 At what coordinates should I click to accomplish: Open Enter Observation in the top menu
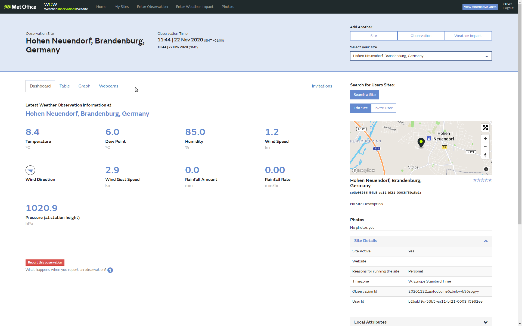[152, 7]
